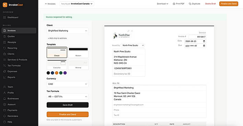Open the Issued by North Pine Studio dropdown
Image resolution: width=243 pixels, height=126 pixels.
(x=133, y=46)
